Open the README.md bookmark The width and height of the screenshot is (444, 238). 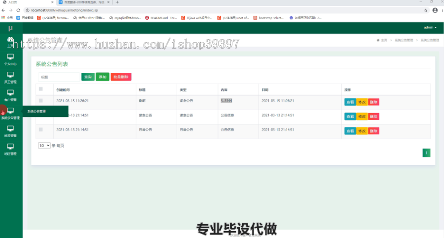point(161,18)
